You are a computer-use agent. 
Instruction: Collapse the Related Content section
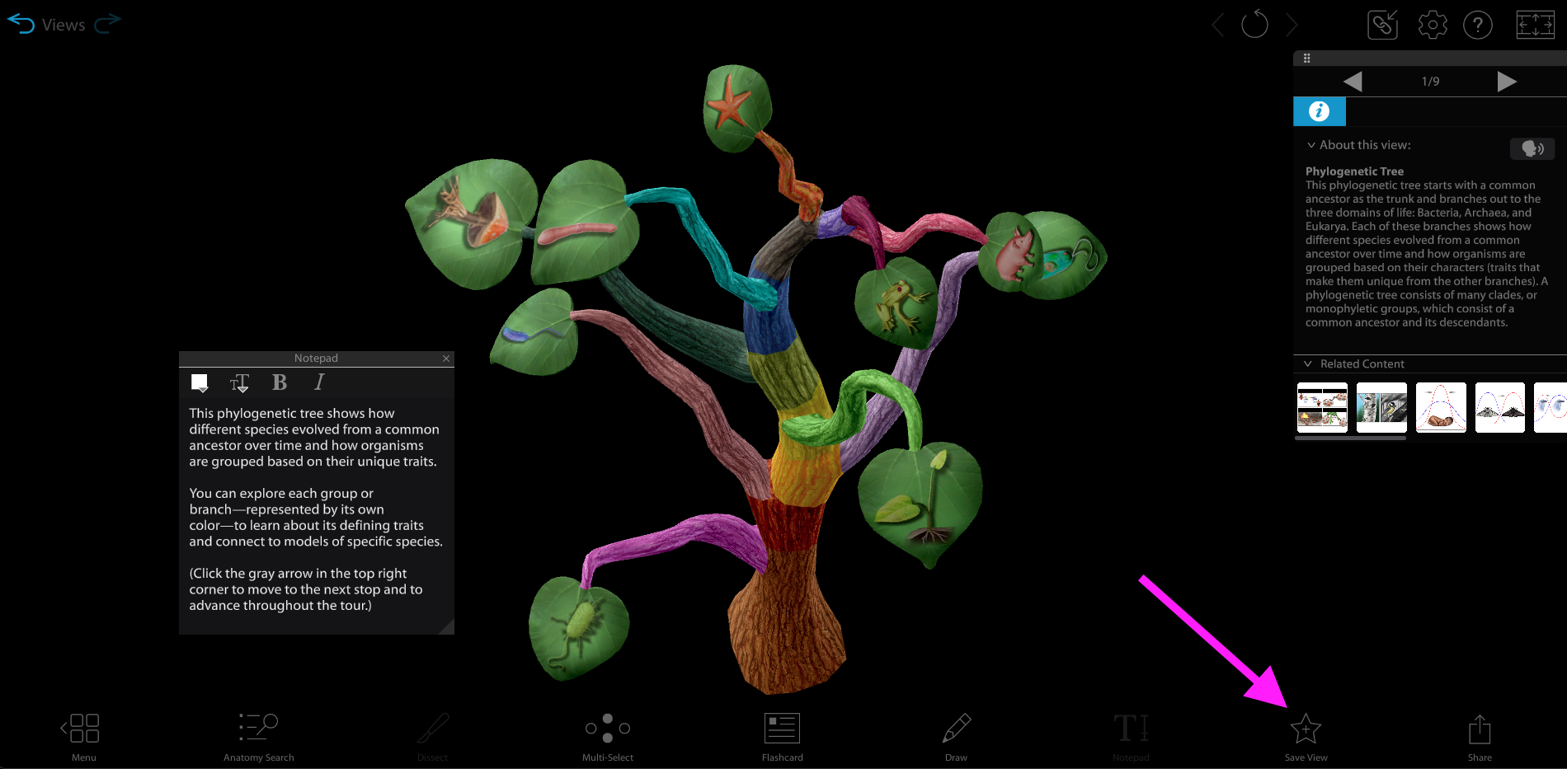pyautogui.click(x=1308, y=363)
